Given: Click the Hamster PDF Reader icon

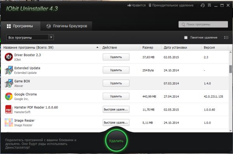Looking at the screenshot, I should (9, 109).
